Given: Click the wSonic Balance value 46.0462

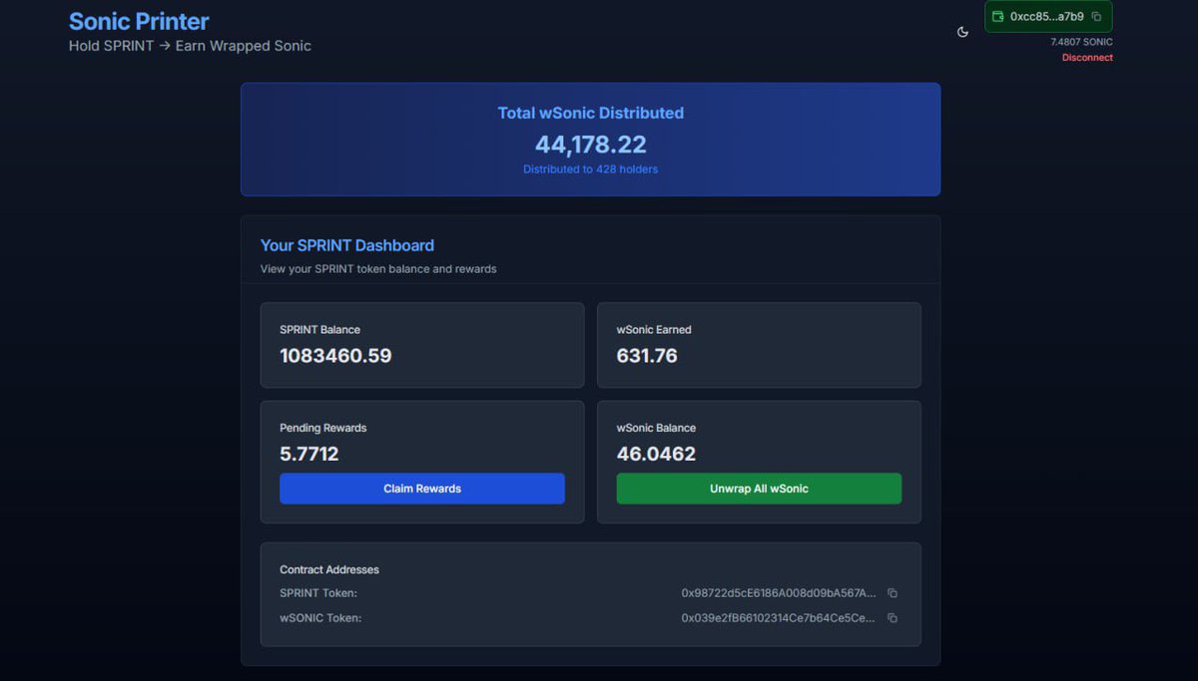Looking at the screenshot, I should tap(656, 455).
